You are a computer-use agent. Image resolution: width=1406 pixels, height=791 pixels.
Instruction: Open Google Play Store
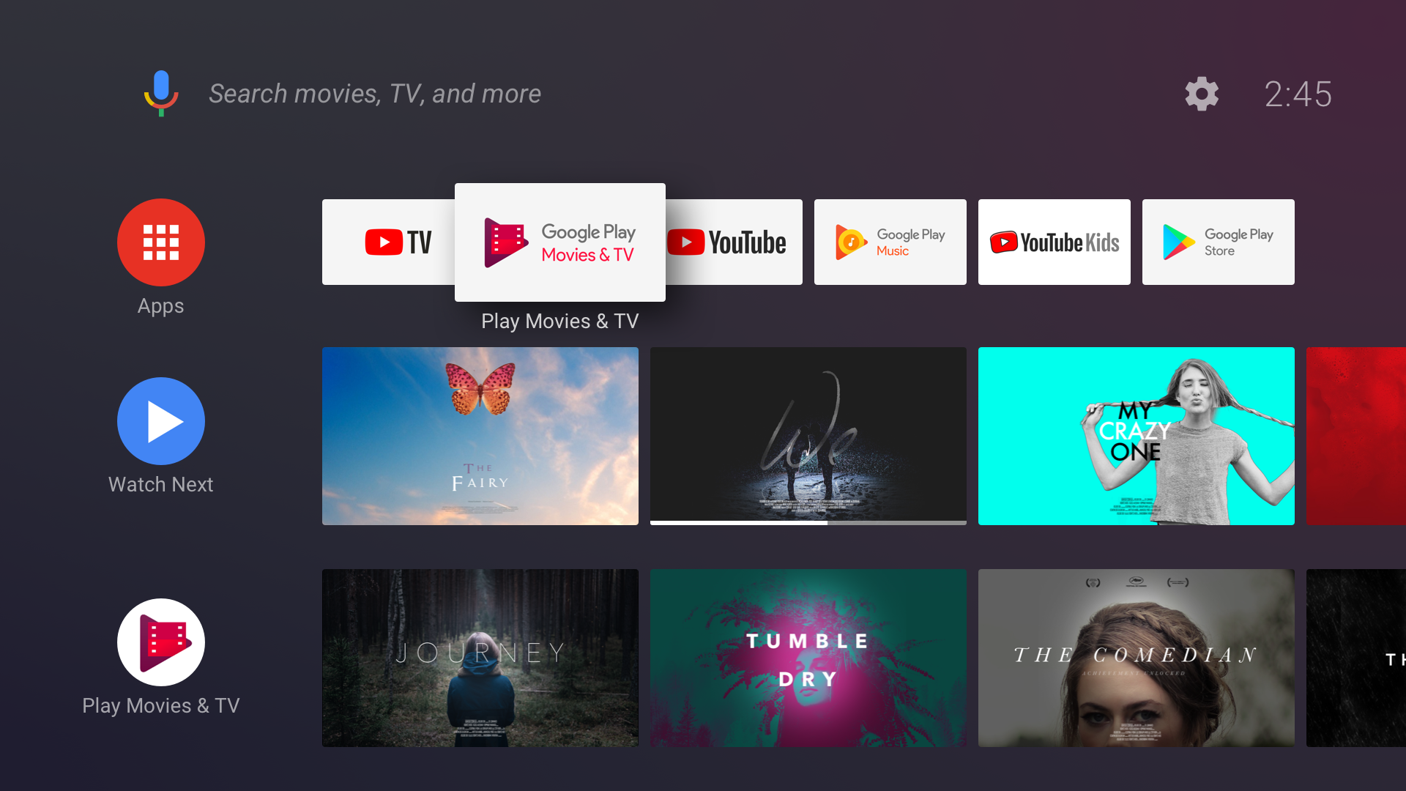(1218, 242)
